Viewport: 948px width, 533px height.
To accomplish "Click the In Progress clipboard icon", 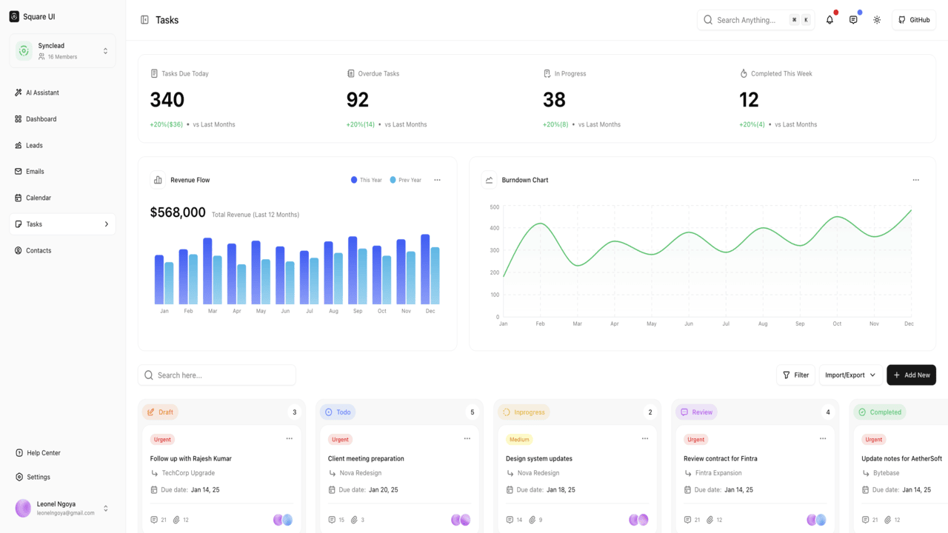I will coord(547,73).
